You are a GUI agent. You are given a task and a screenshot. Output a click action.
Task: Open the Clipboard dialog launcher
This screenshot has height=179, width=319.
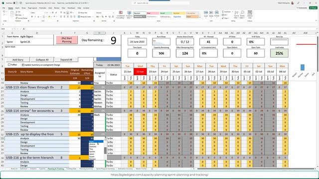[x=28, y=21]
